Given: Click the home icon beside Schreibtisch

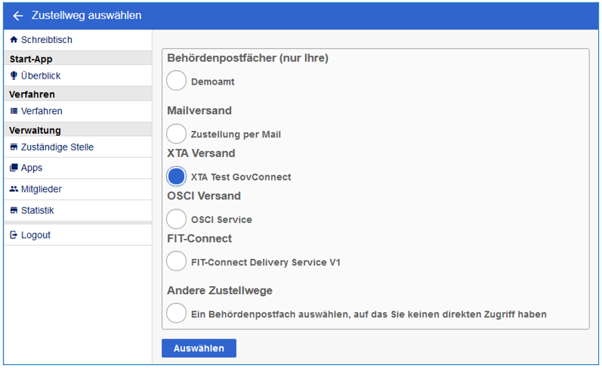Looking at the screenshot, I should pyautogui.click(x=14, y=40).
